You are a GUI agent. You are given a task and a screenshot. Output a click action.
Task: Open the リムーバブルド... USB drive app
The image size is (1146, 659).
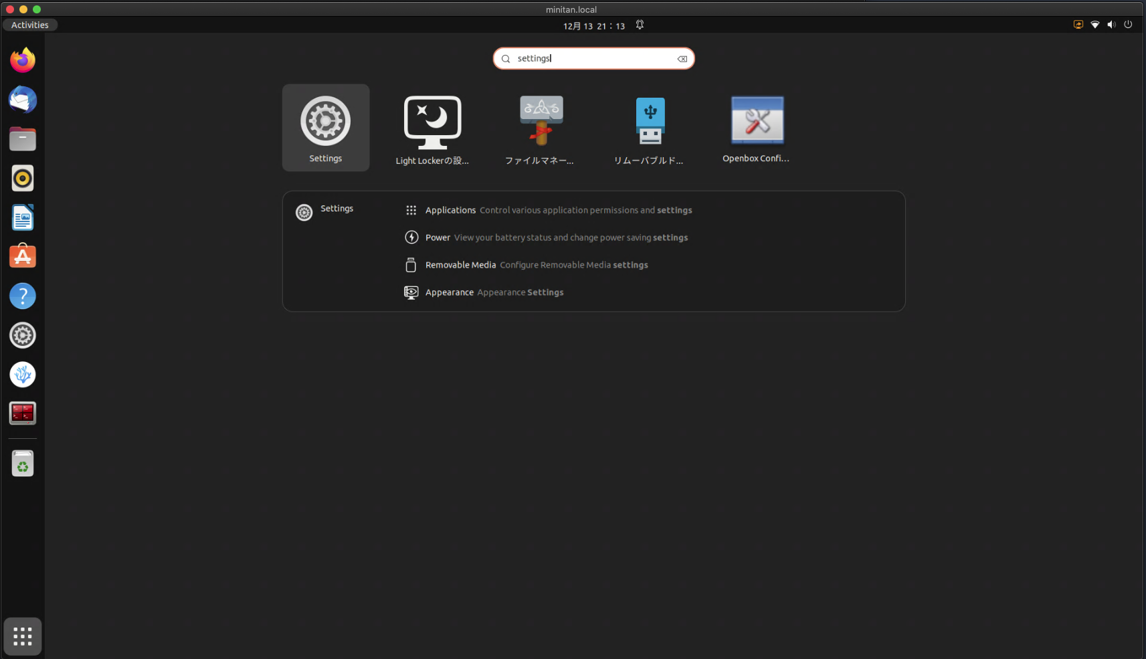point(649,129)
